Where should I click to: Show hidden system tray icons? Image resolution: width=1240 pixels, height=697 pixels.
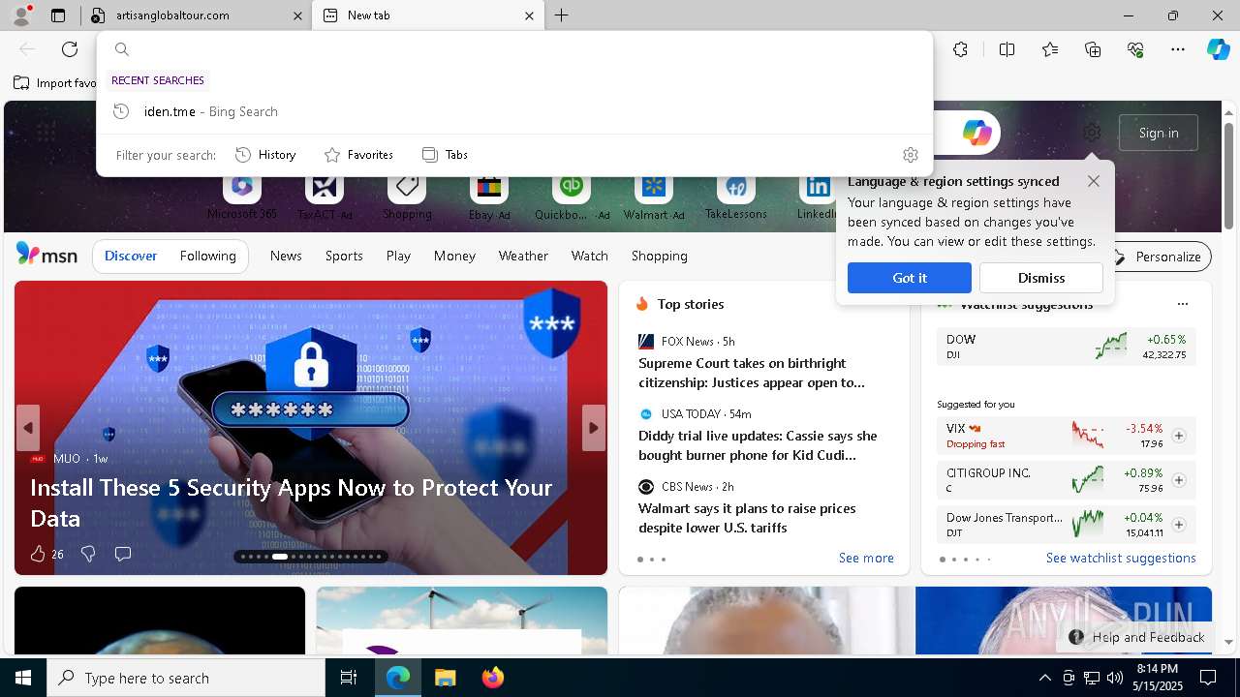pos(1044,678)
